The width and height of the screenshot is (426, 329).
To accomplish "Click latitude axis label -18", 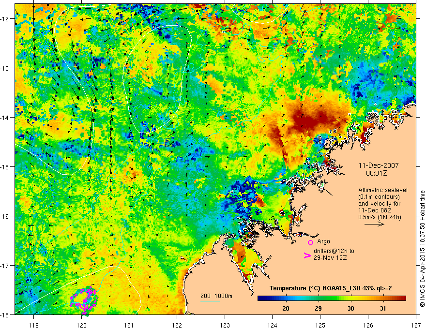I will [x=5, y=314].
